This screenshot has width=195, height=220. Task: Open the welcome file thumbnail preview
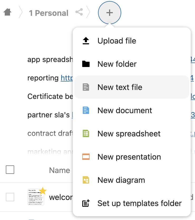pos(35,197)
